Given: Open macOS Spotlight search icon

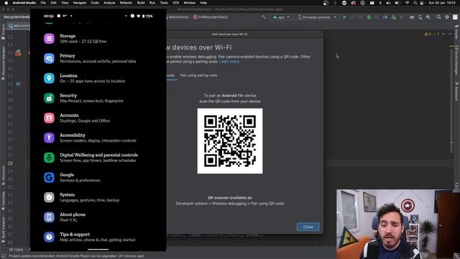Looking at the screenshot, I should tap(415, 3).
